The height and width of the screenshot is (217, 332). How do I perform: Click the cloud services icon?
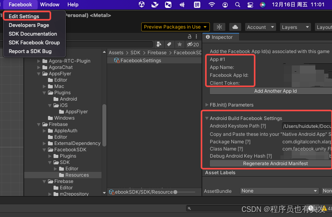pyautogui.click(x=235, y=27)
